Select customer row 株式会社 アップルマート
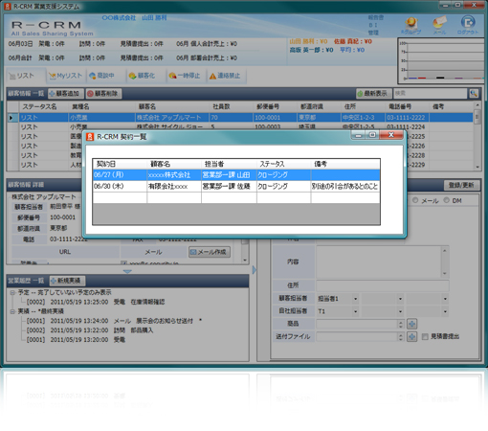488x431 pixels. (x=240, y=118)
